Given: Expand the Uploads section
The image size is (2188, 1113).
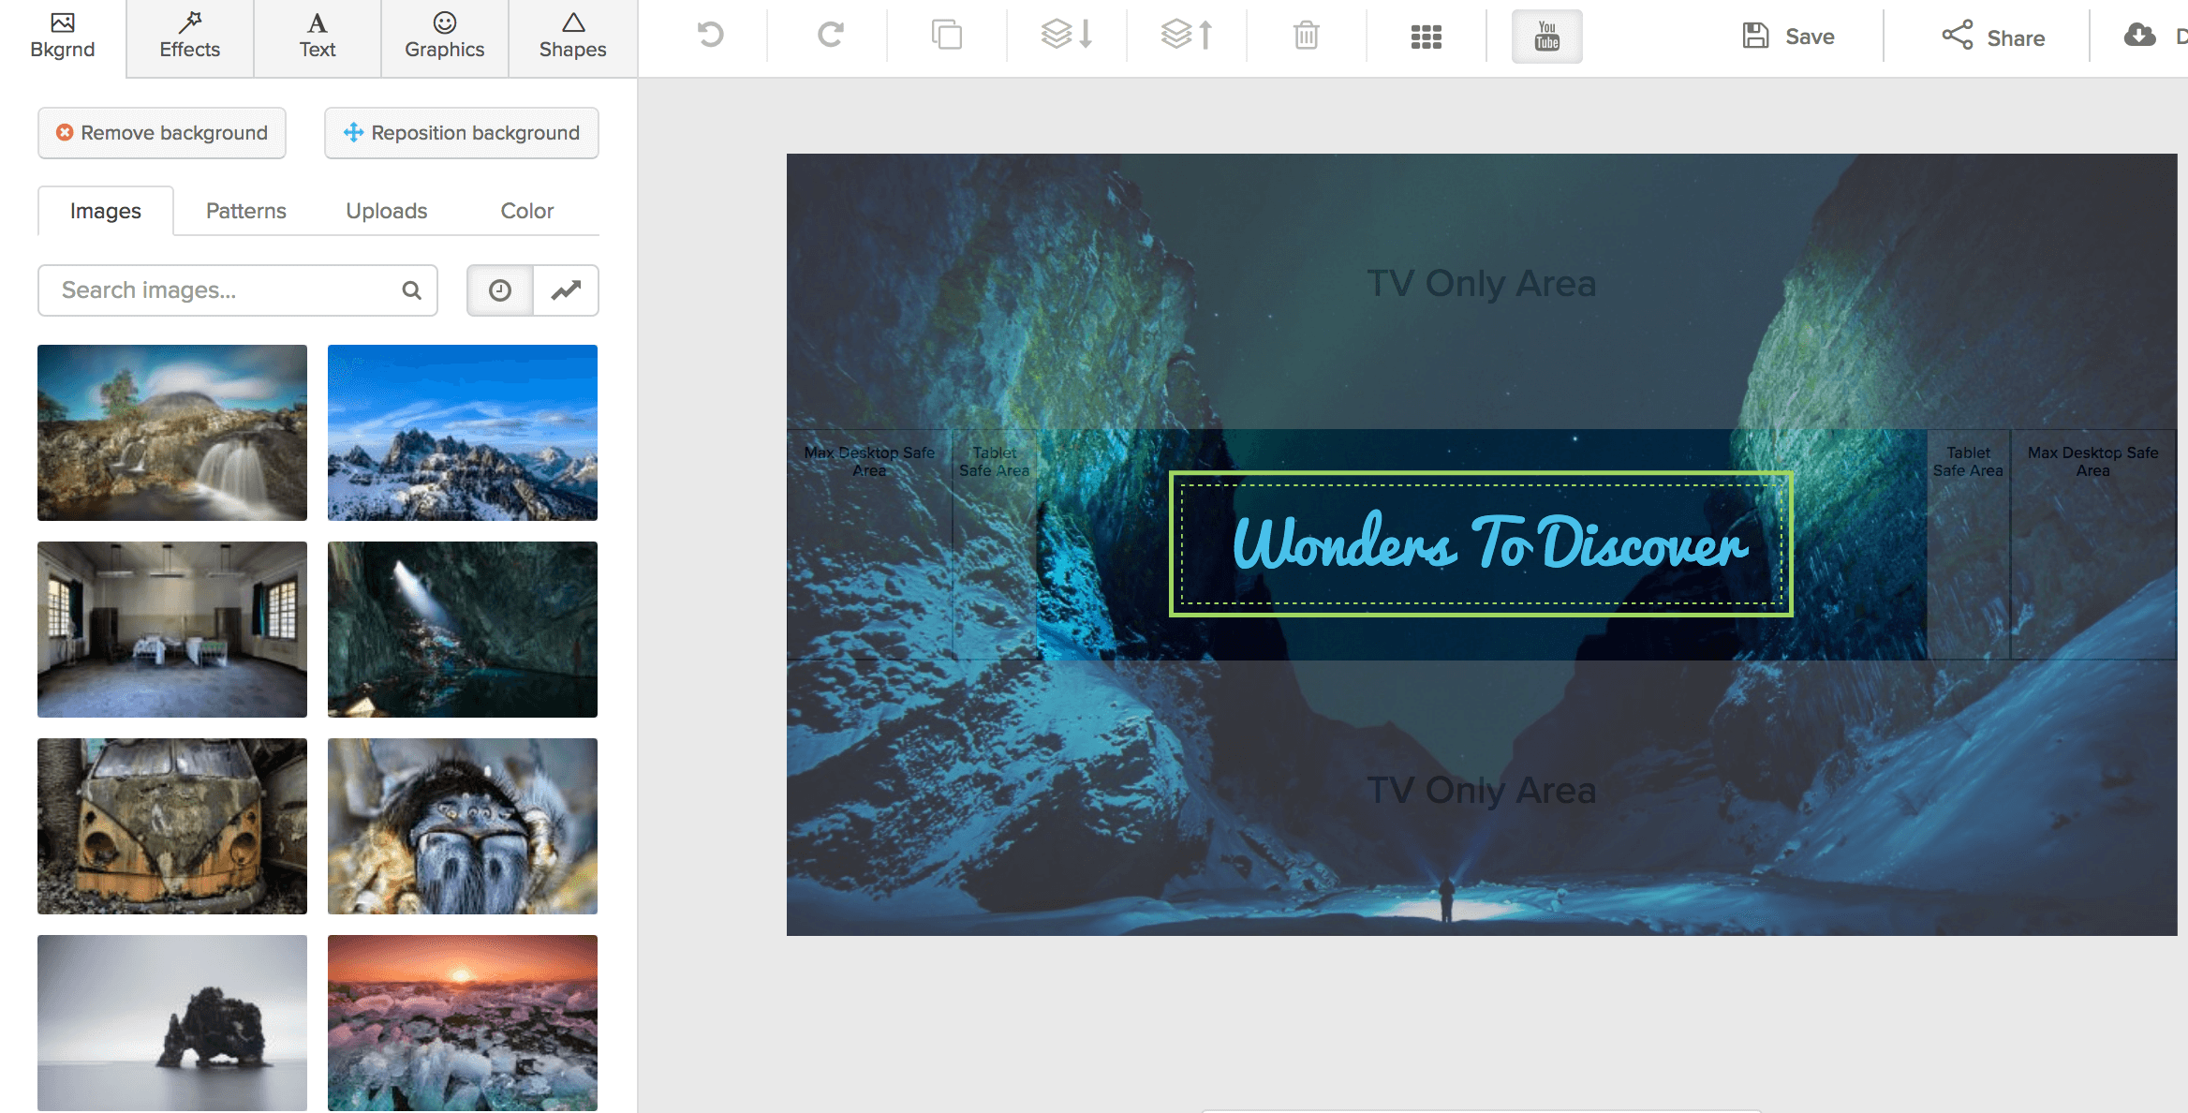Looking at the screenshot, I should click(x=386, y=210).
